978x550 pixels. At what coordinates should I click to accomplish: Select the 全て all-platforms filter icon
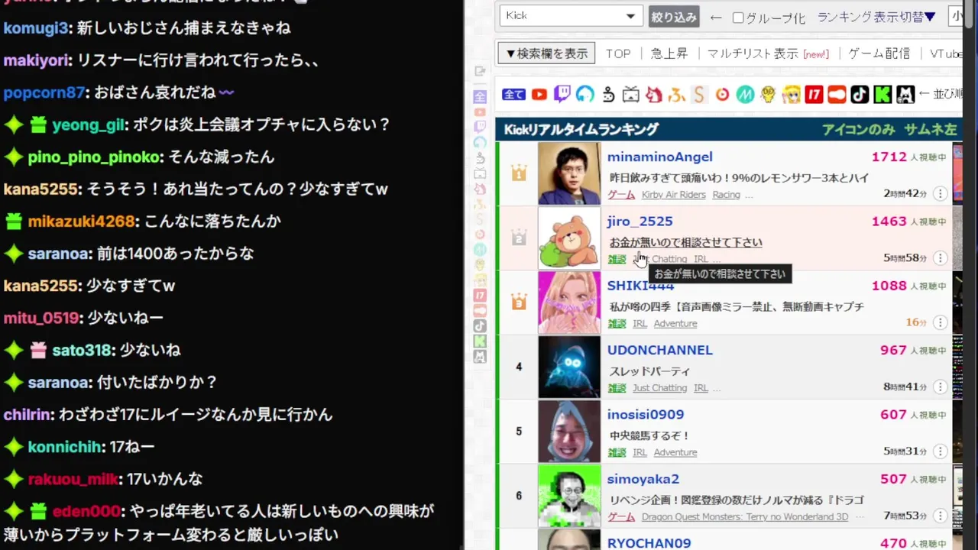[x=513, y=95]
